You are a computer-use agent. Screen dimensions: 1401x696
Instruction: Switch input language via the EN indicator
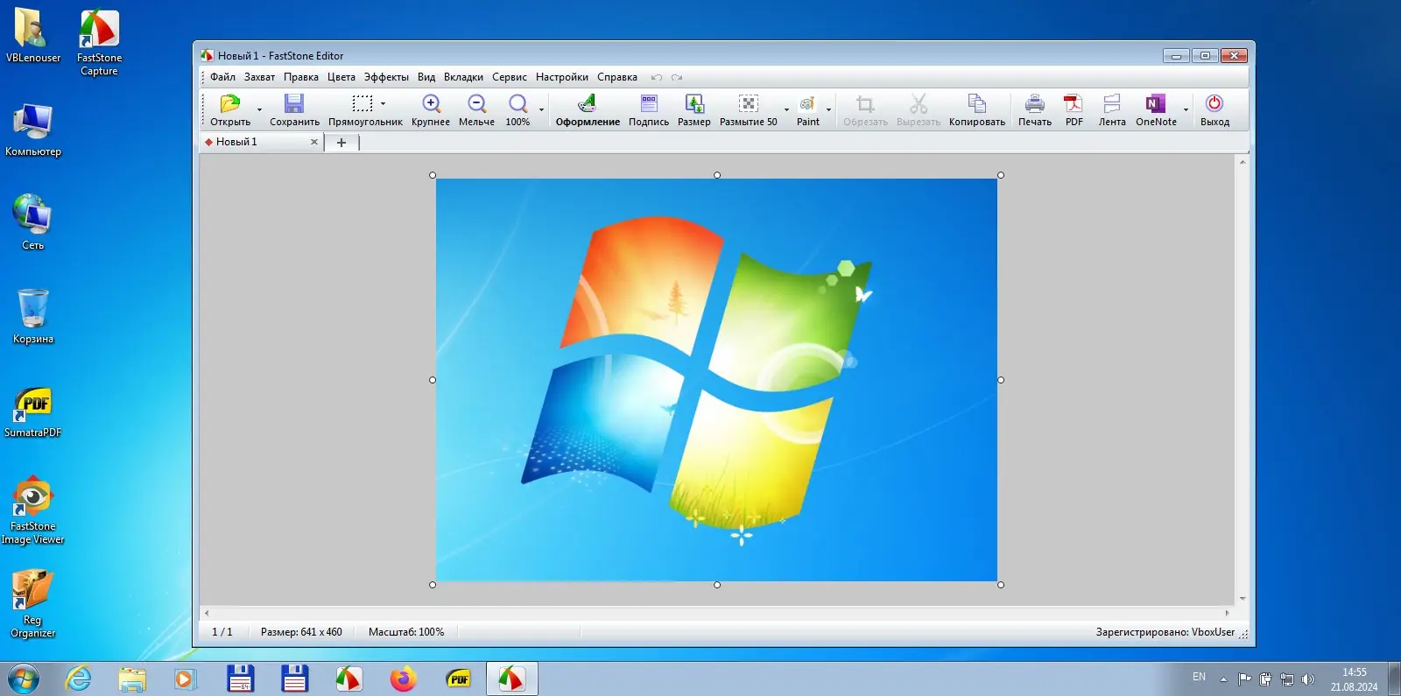pos(1199,677)
